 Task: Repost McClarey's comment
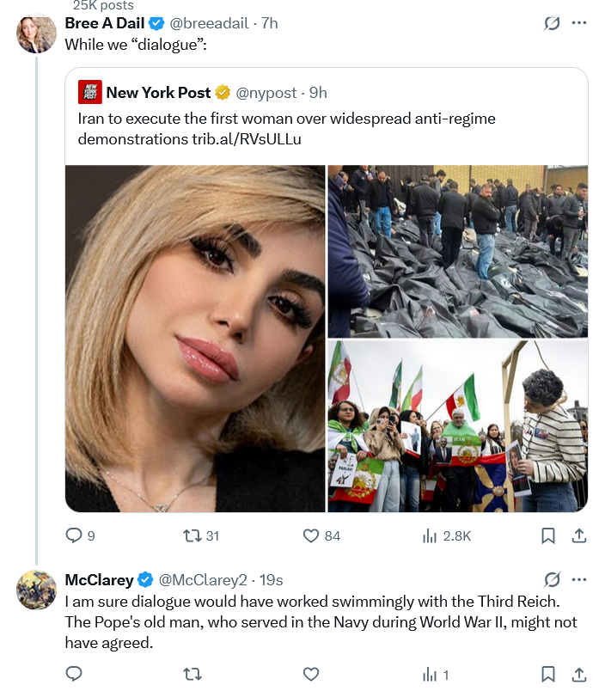tap(193, 675)
